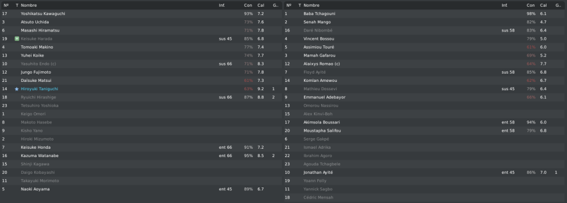Sort left table by Nombre column

coord(28,6)
